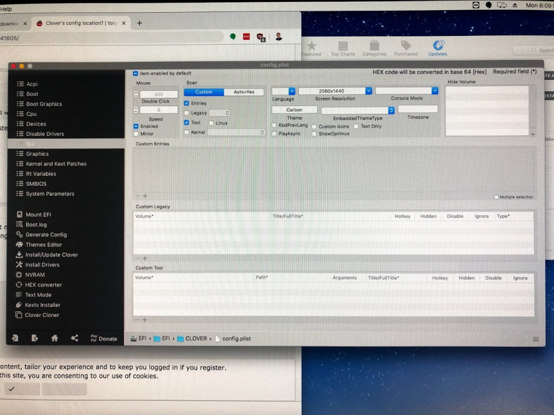Image resolution: width=554 pixels, height=415 pixels.
Task: Open Install Drivers tool
Action: tap(38, 264)
